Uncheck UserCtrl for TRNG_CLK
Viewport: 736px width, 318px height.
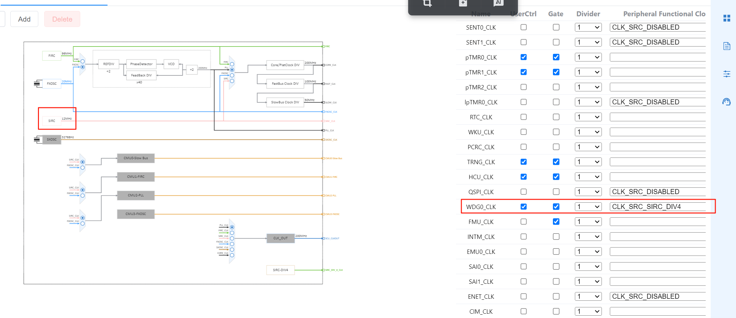point(524,162)
